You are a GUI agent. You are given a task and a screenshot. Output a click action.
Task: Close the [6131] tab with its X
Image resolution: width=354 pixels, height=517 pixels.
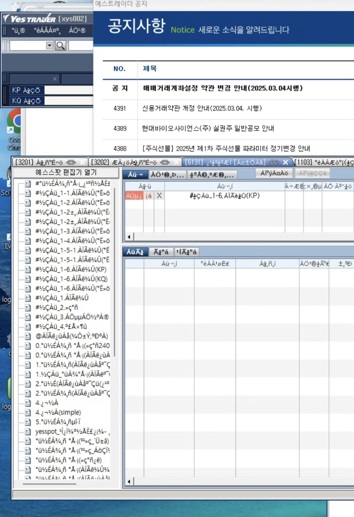click(x=285, y=162)
